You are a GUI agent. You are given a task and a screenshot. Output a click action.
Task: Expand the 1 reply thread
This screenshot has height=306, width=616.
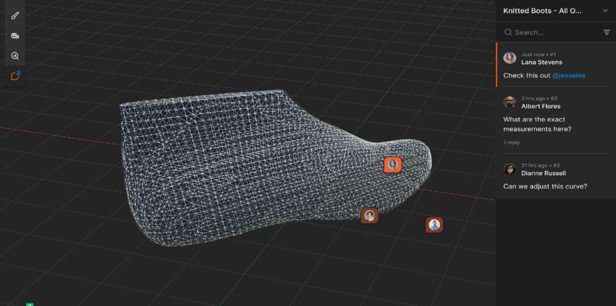pyautogui.click(x=511, y=142)
